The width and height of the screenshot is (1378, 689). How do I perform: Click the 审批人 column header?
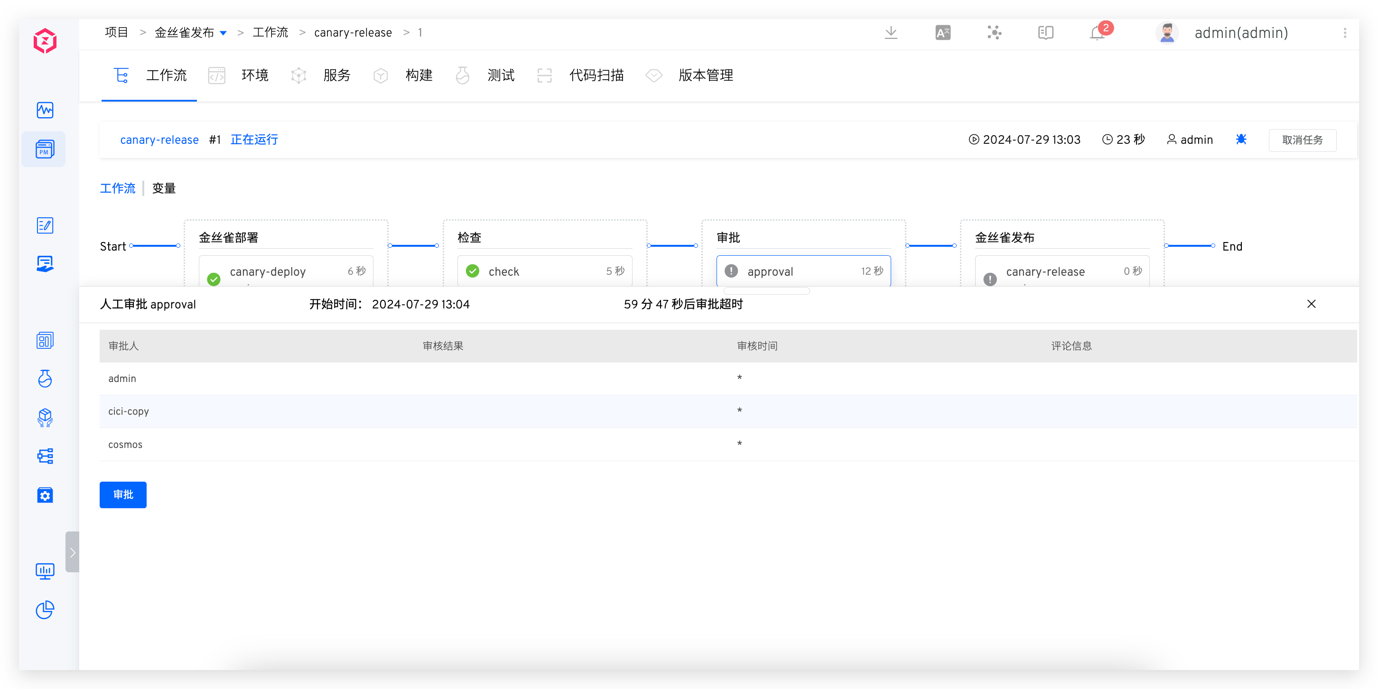[x=123, y=346]
